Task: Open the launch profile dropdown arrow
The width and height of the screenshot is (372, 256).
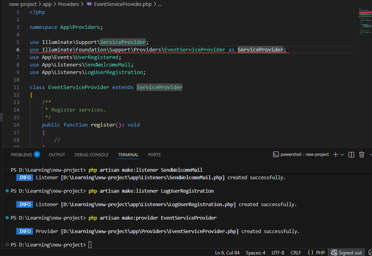Action: pos(342,155)
